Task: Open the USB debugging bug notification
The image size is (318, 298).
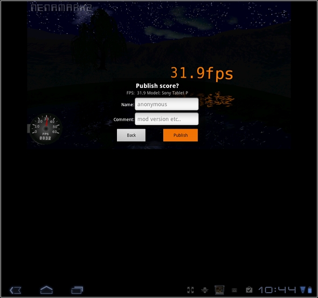Action: coord(205,290)
